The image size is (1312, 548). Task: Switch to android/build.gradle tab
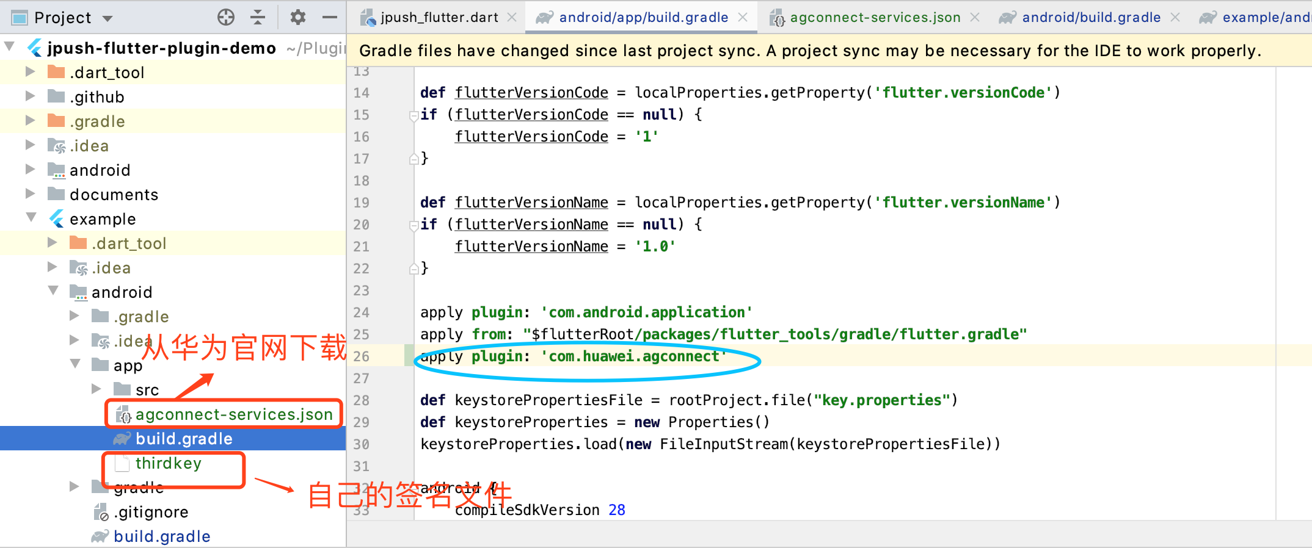[x=1092, y=18]
